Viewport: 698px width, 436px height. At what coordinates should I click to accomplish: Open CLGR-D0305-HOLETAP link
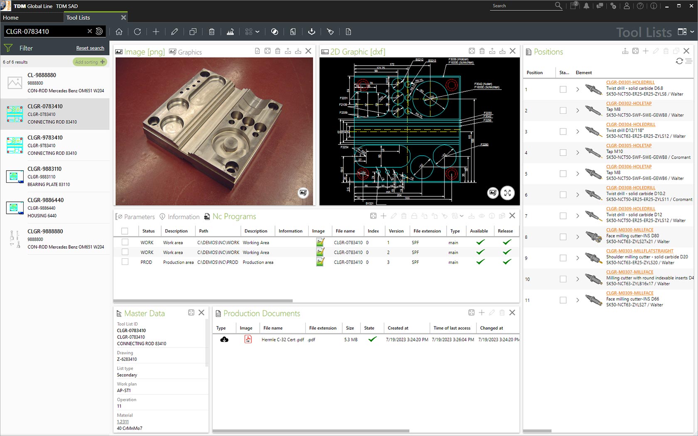point(629,145)
